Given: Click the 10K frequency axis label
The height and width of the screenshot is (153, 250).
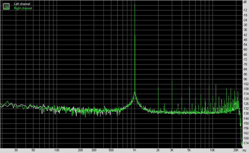Looking at the screenshot, I should click(212, 150).
